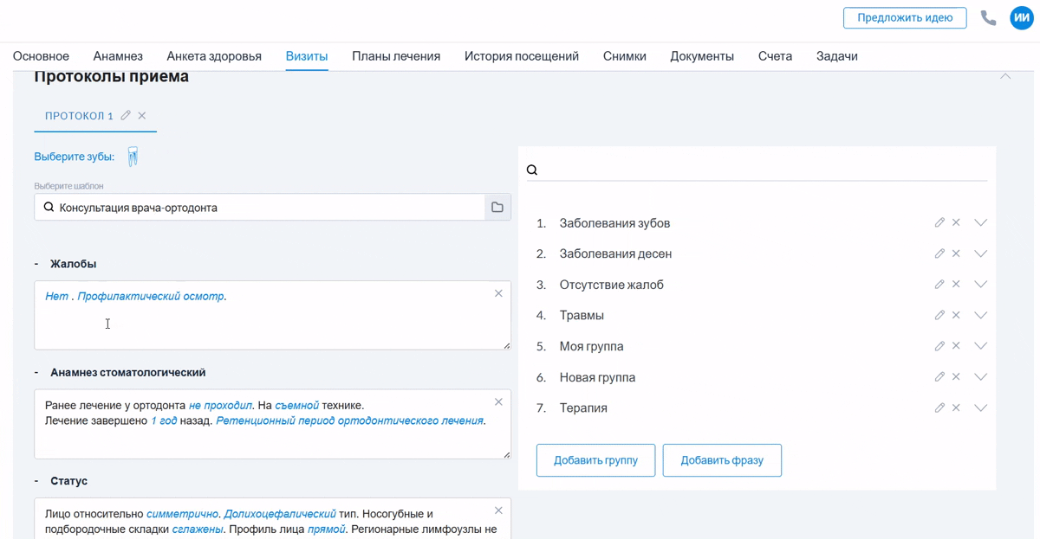The height and width of the screenshot is (539, 1040).
Task: Switch to the Анамнез tab
Action: pyautogui.click(x=118, y=56)
